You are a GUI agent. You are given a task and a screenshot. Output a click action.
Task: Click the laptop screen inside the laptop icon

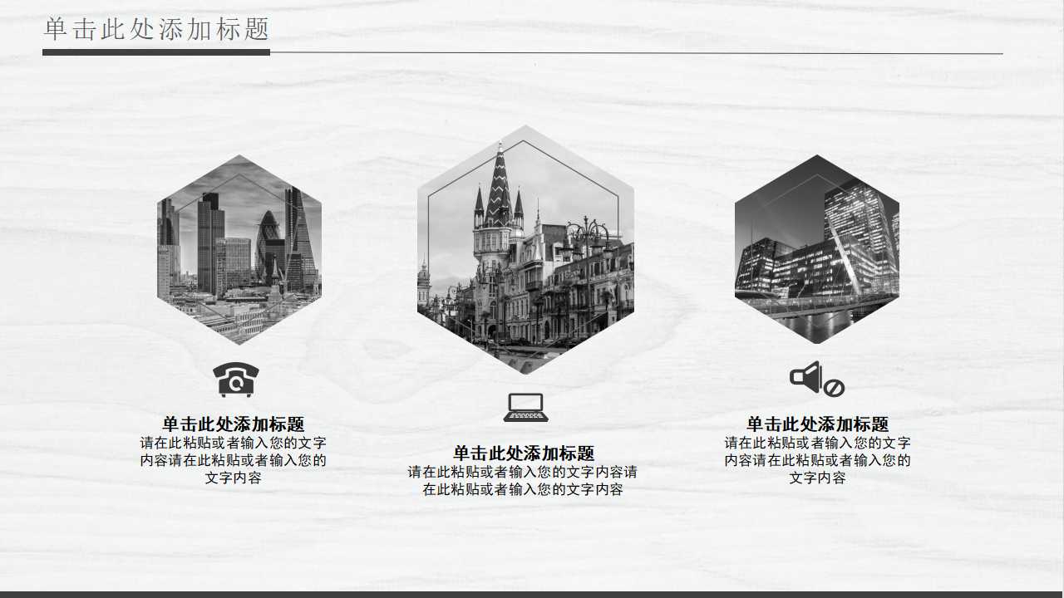click(x=526, y=404)
